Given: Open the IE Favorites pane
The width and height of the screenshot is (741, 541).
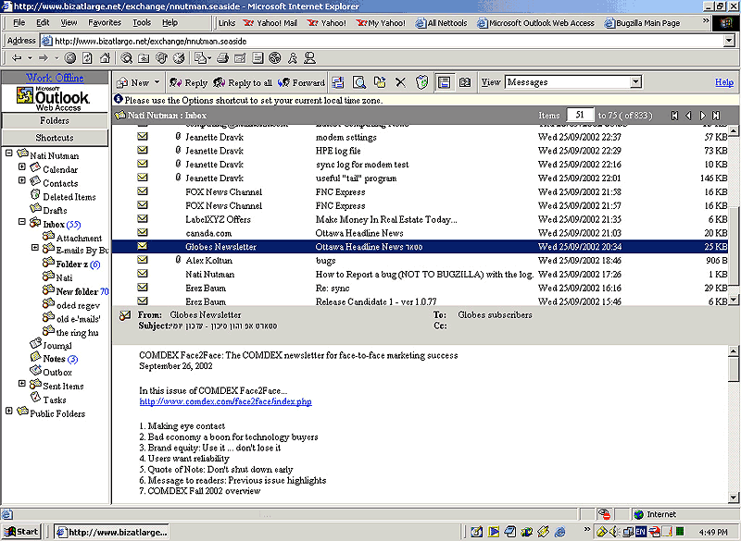Looking at the screenshot, I should coord(144,58).
